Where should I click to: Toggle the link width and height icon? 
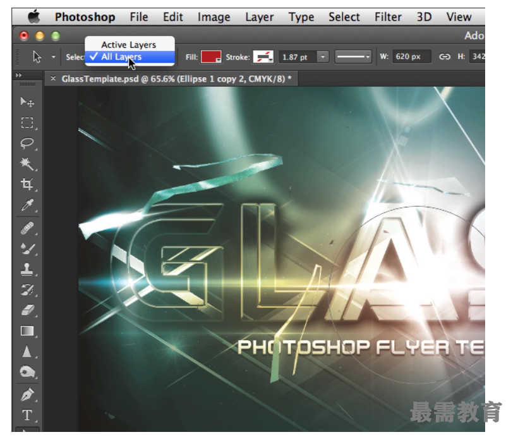444,57
